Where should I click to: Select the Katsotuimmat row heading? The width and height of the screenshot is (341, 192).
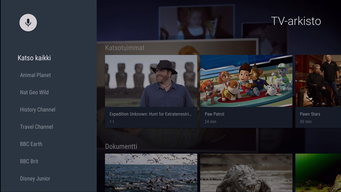(x=125, y=48)
